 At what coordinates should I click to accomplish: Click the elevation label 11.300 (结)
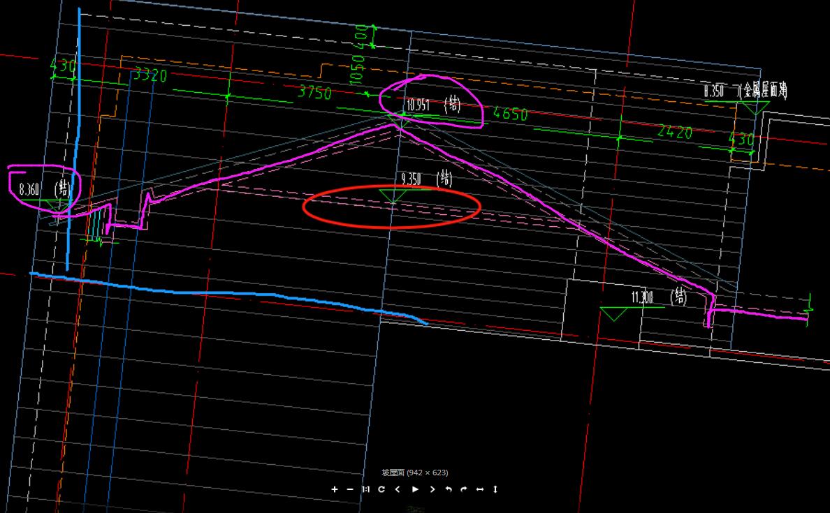tap(659, 297)
